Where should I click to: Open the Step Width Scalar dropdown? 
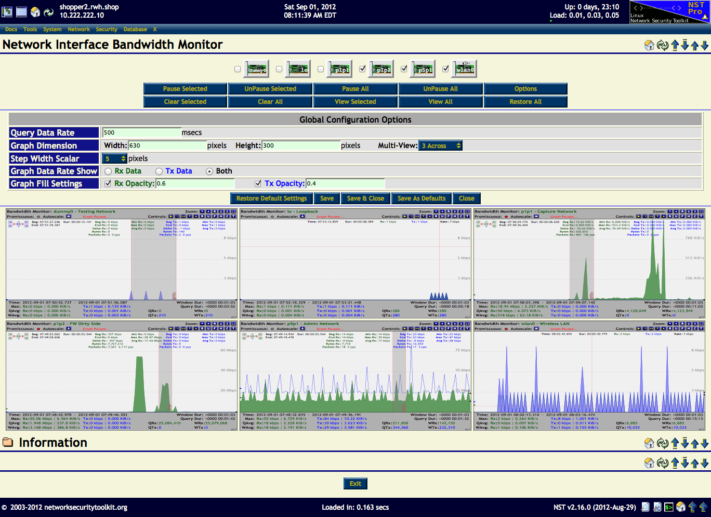point(115,158)
